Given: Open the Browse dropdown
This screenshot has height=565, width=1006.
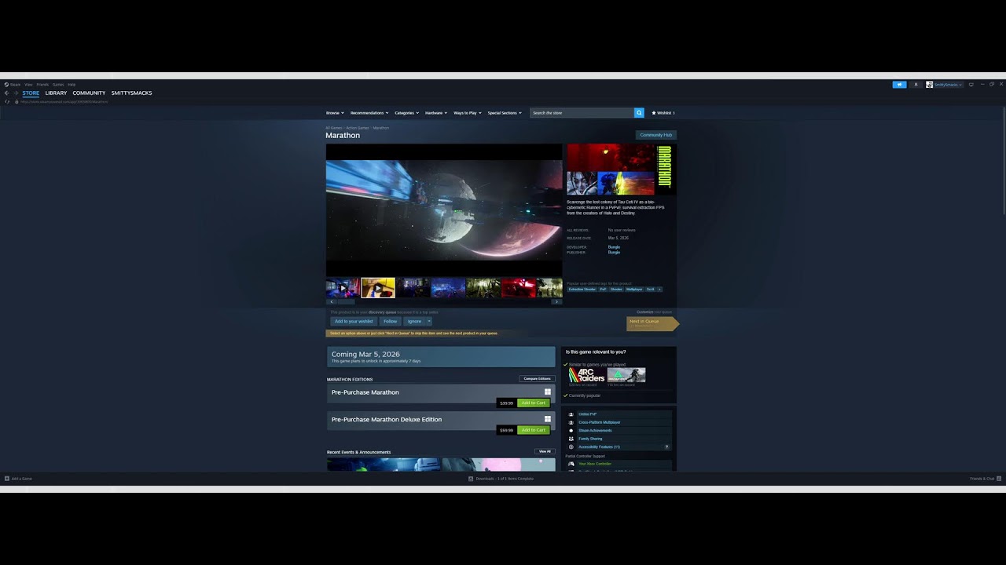Looking at the screenshot, I should point(336,113).
